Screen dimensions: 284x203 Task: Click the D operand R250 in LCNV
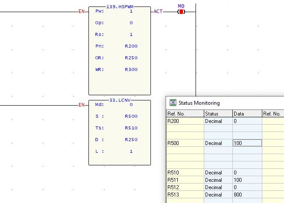coord(131,139)
